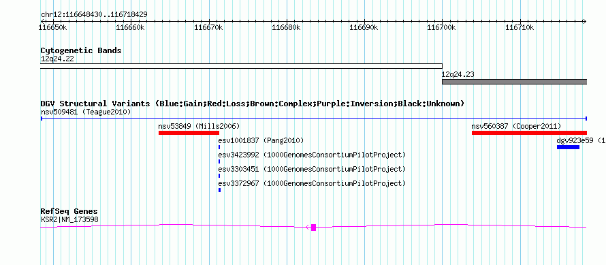Select the gray 12q24.23 band bar

pyautogui.click(x=514, y=82)
